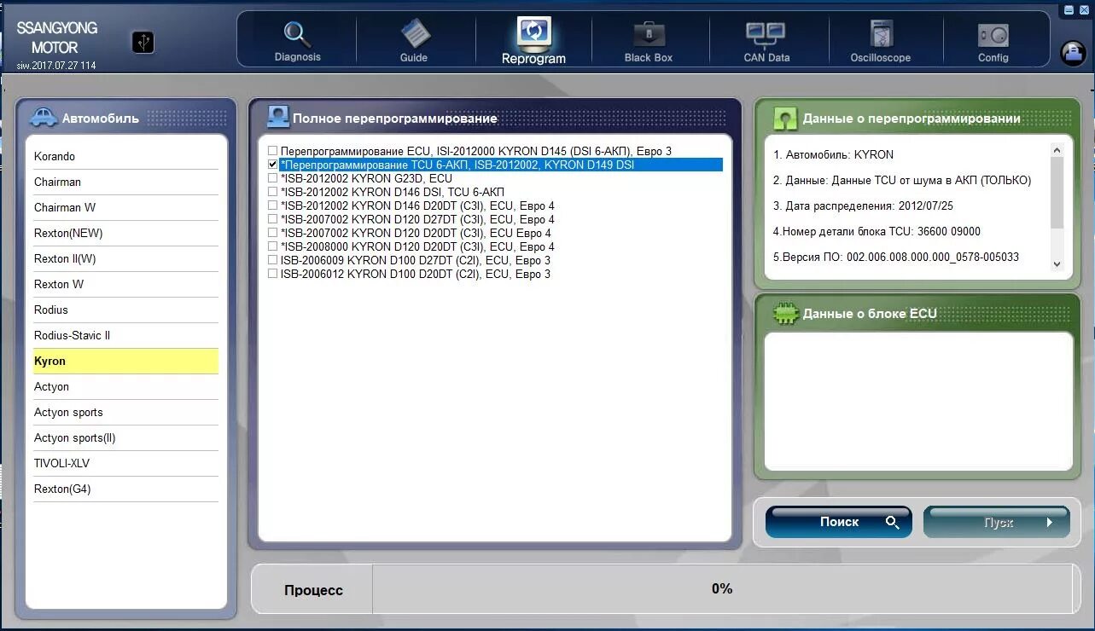Screen dimensions: 1095x631
Task: Uncheck the TCU 6-АКП KYRON D149 DSI box
Action: click(273, 165)
